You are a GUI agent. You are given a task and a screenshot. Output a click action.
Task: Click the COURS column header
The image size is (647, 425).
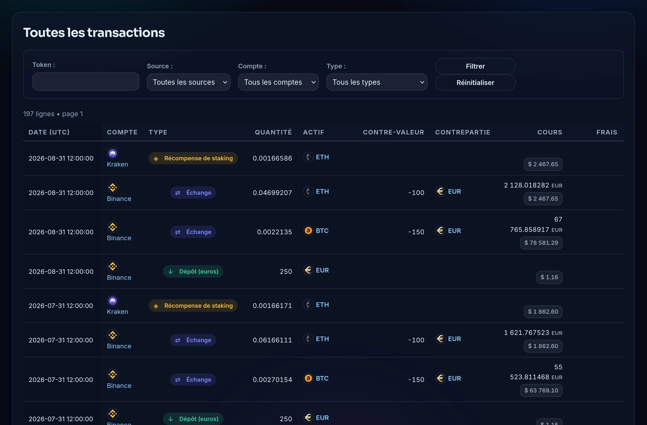click(x=550, y=132)
